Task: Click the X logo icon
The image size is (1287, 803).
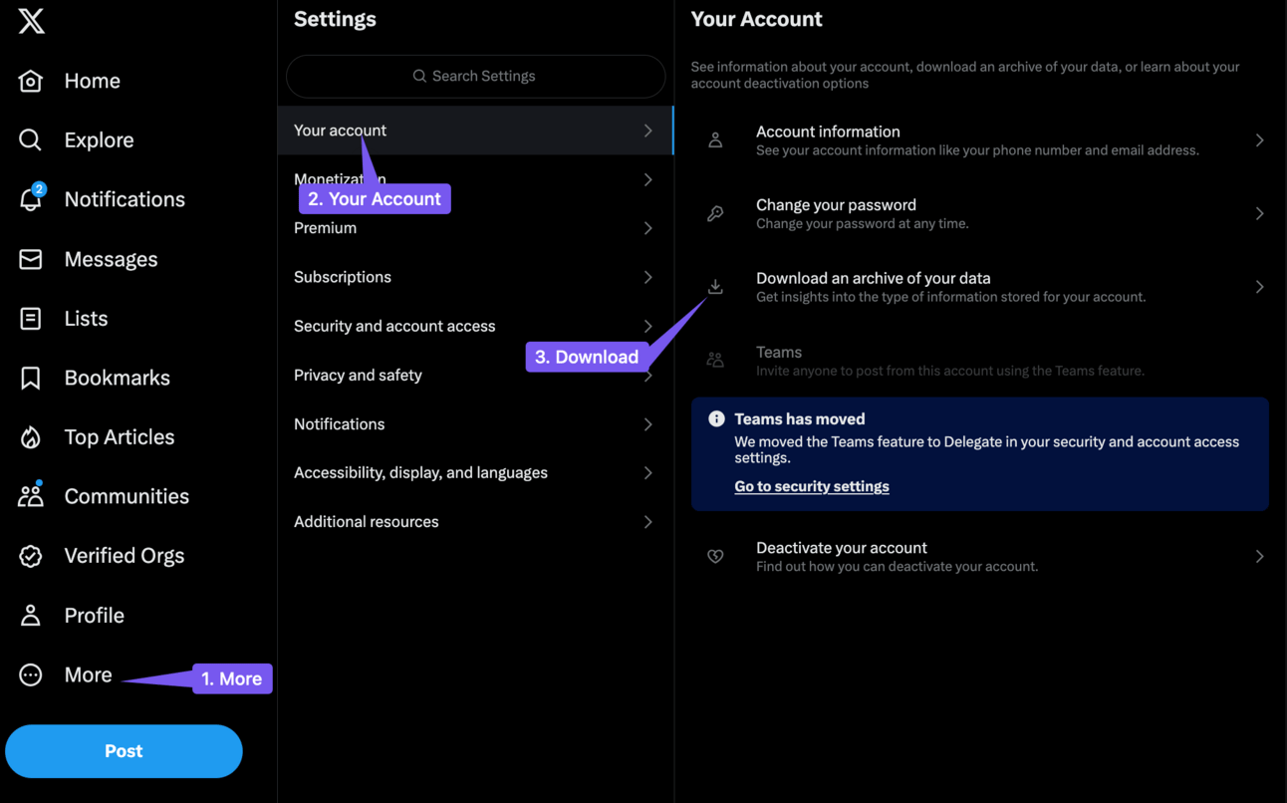Action: pyautogui.click(x=31, y=20)
